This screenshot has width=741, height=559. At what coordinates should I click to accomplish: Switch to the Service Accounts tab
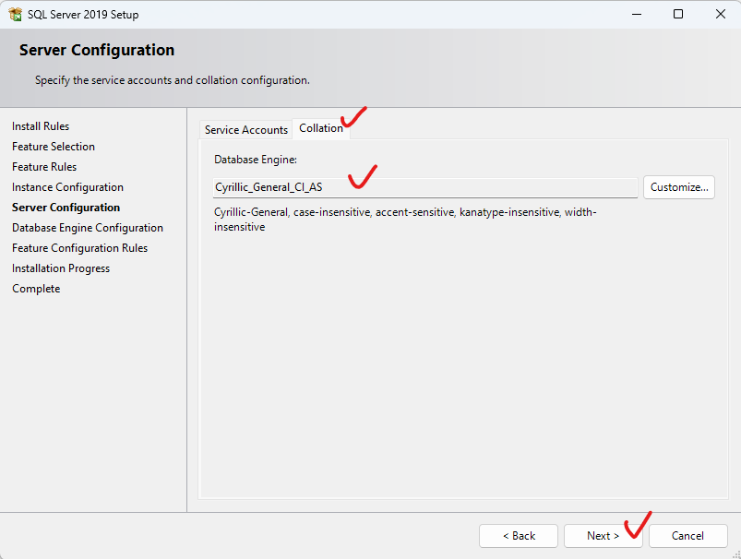(246, 129)
